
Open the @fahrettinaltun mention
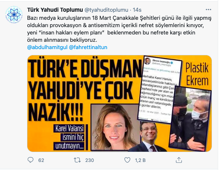[x=88, y=47]
